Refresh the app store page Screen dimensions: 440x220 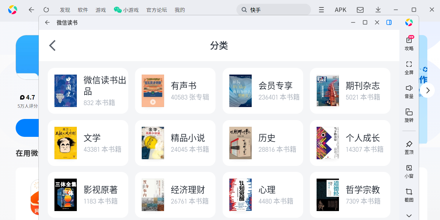46,10
